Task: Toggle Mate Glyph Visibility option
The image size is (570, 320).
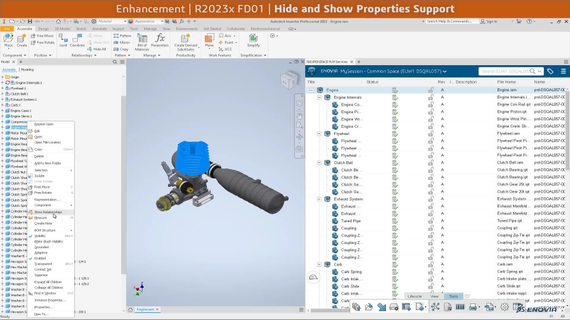Action: pyautogui.click(x=48, y=241)
